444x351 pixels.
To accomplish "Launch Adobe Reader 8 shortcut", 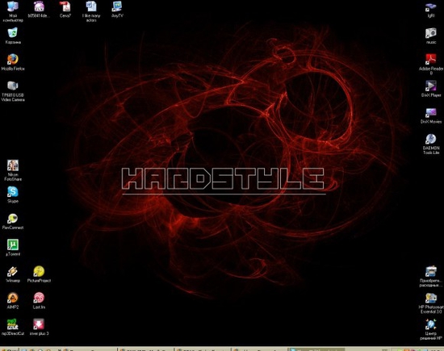I will 431,64.
